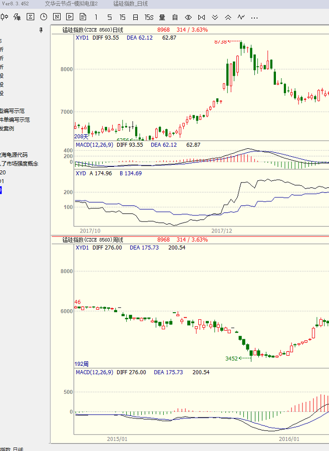
Task: Switch to the 日 daily period
Action: pyautogui.click(x=135, y=17)
